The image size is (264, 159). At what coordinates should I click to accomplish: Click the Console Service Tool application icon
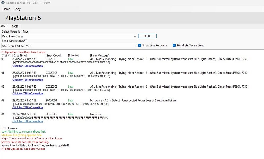pos(3,3)
